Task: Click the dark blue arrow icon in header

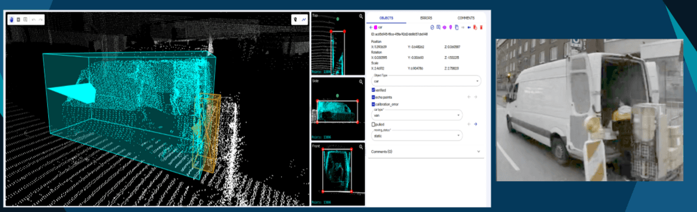Action: (x=469, y=27)
